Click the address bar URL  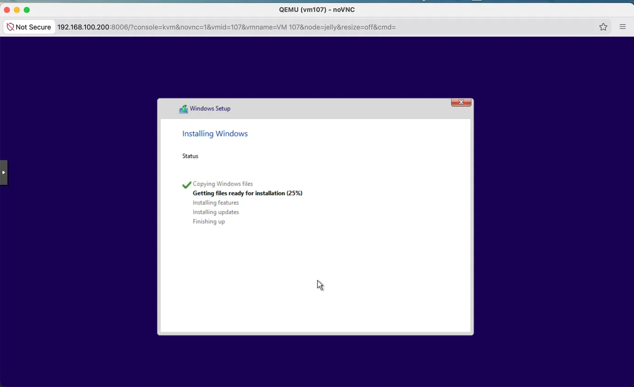click(x=226, y=27)
